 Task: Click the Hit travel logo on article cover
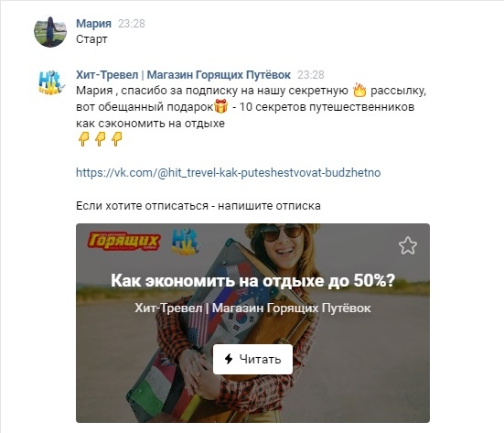tap(186, 242)
